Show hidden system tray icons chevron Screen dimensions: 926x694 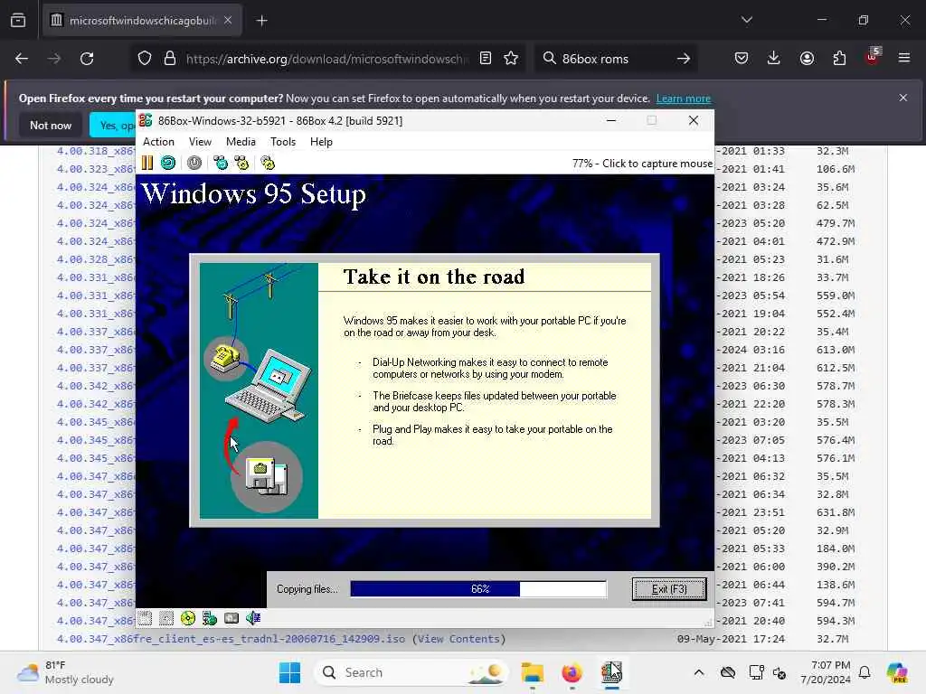click(699, 672)
